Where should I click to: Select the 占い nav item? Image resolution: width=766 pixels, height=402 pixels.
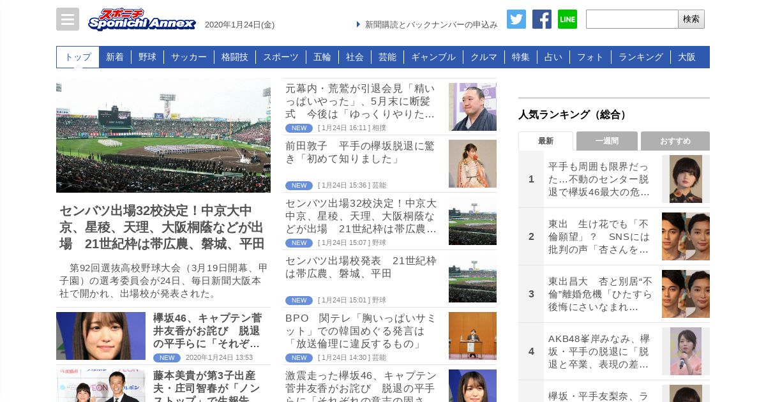(x=553, y=57)
